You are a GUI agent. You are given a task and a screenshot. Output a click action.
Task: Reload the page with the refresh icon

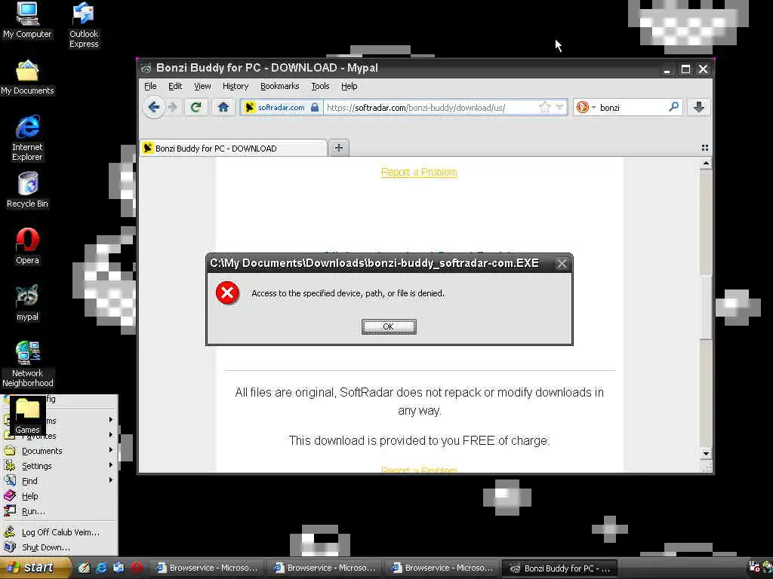[x=196, y=107]
